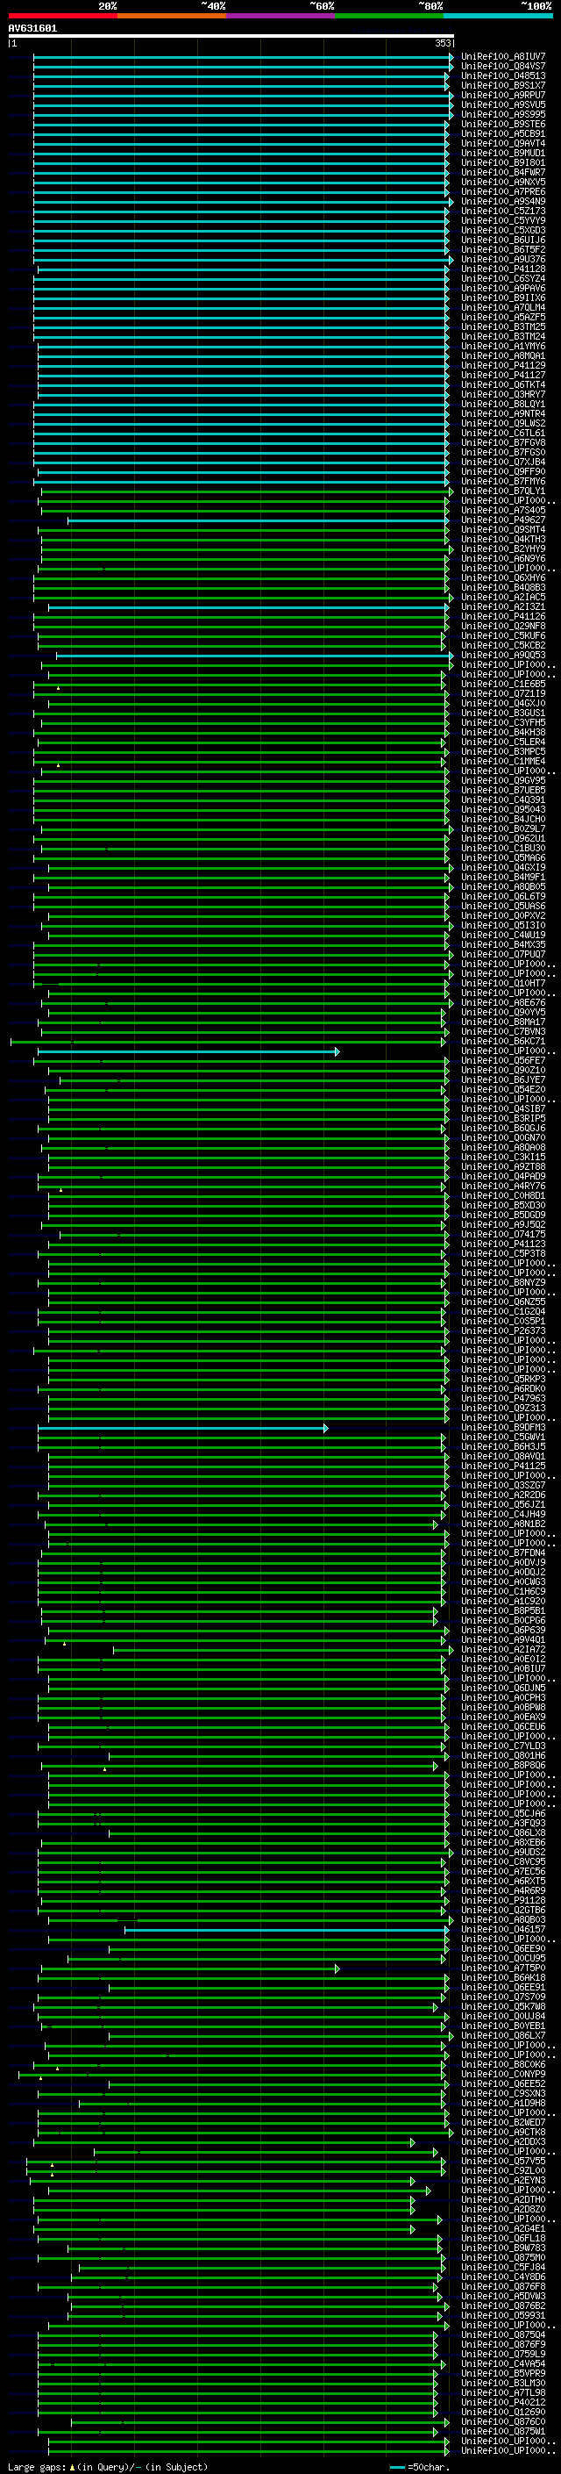Select hit label UniRef100_B7QLY1
This screenshot has height=2474, width=561.
[503, 491]
